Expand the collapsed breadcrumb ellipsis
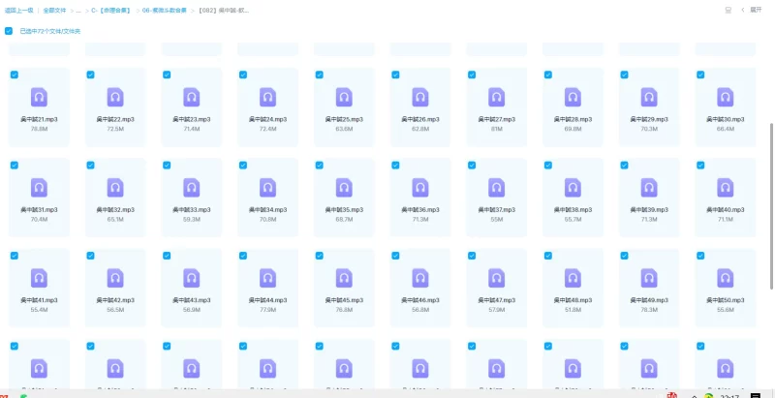The image size is (775, 398). click(78, 10)
